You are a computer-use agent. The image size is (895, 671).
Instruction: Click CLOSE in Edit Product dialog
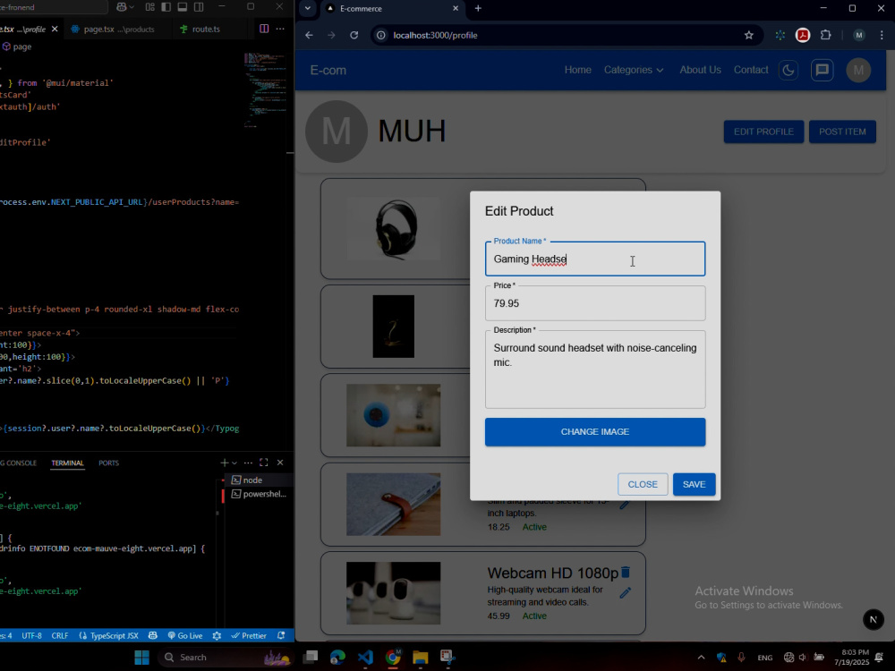(x=642, y=484)
